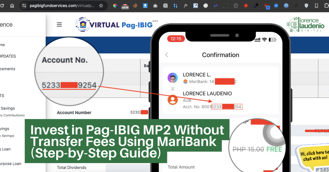This screenshot has width=329, height=172.
Task: Click the phone's 12:15 time indicator
Action: click(176, 39)
